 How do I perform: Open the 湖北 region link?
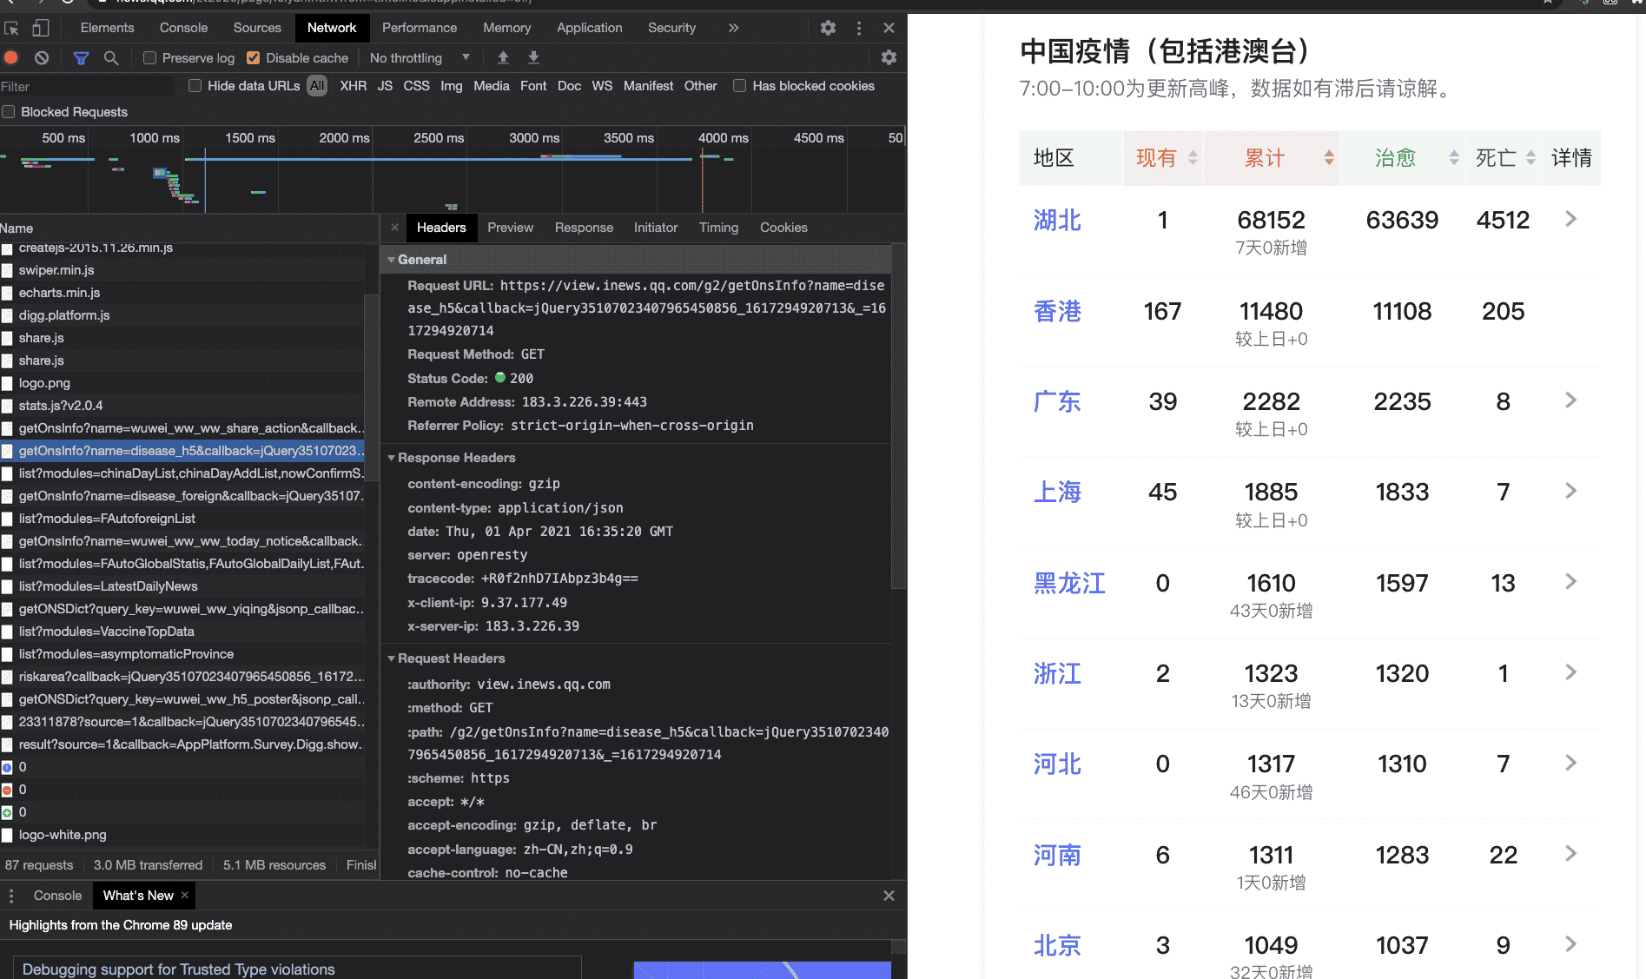[x=1057, y=221]
